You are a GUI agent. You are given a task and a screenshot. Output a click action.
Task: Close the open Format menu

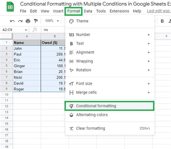(x=74, y=11)
